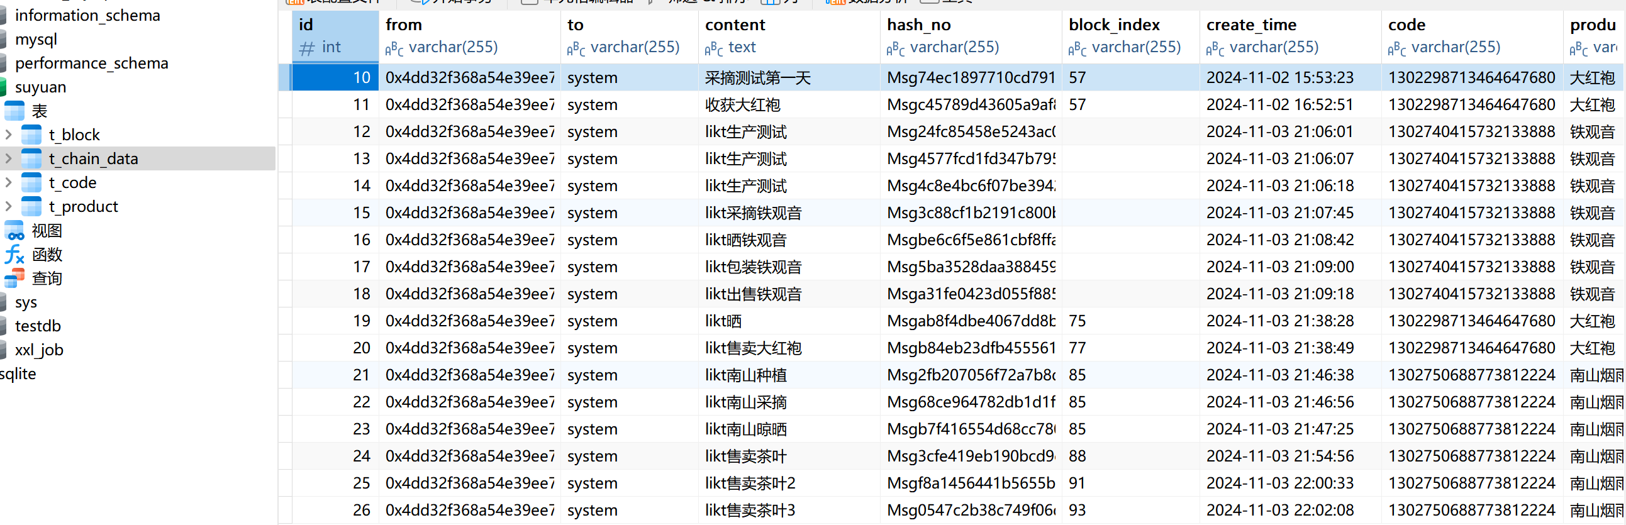Open the t_product table

coord(83,206)
